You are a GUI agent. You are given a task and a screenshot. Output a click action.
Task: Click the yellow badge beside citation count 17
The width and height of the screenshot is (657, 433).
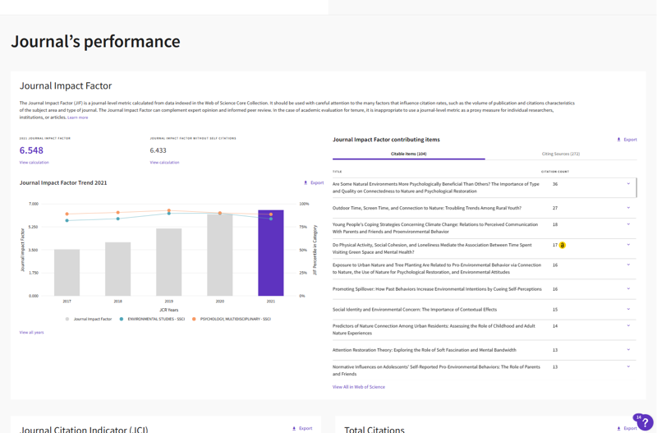pyautogui.click(x=563, y=245)
